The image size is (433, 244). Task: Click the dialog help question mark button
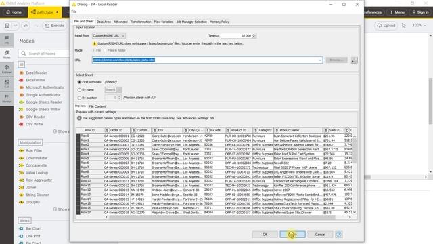pyautogui.click(x=338, y=235)
